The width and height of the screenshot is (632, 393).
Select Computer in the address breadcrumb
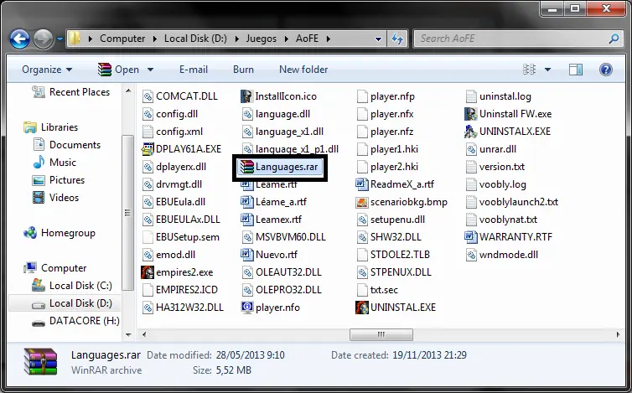pyautogui.click(x=122, y=39)
